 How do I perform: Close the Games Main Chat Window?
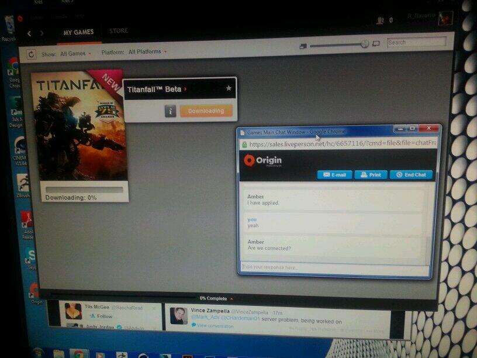428,128
